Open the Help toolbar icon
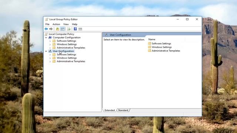The width and height of the screenshot is (237, 133). tap(75, 29)
